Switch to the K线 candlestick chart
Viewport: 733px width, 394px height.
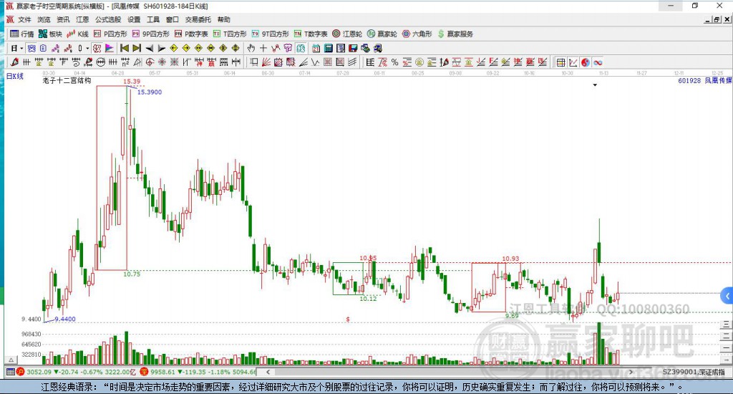coord(77,34)
